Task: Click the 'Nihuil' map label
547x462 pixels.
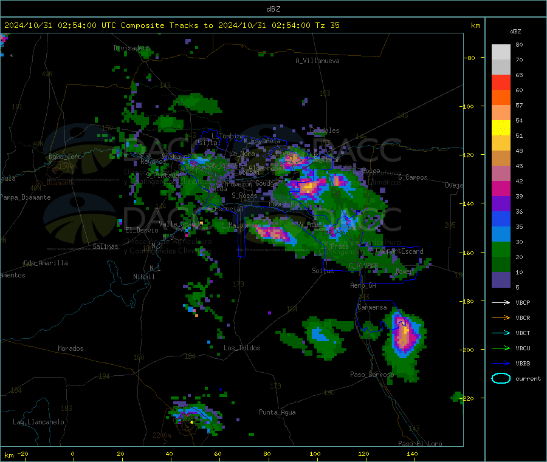Action: click(x=143, y=277)
